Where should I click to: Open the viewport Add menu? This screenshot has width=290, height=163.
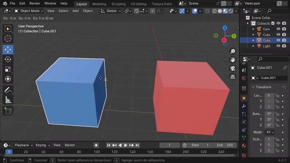point(75,11)
